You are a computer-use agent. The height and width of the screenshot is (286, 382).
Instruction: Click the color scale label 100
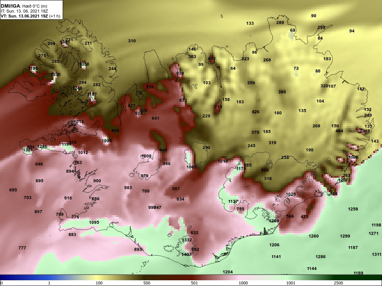pos(99,283)
